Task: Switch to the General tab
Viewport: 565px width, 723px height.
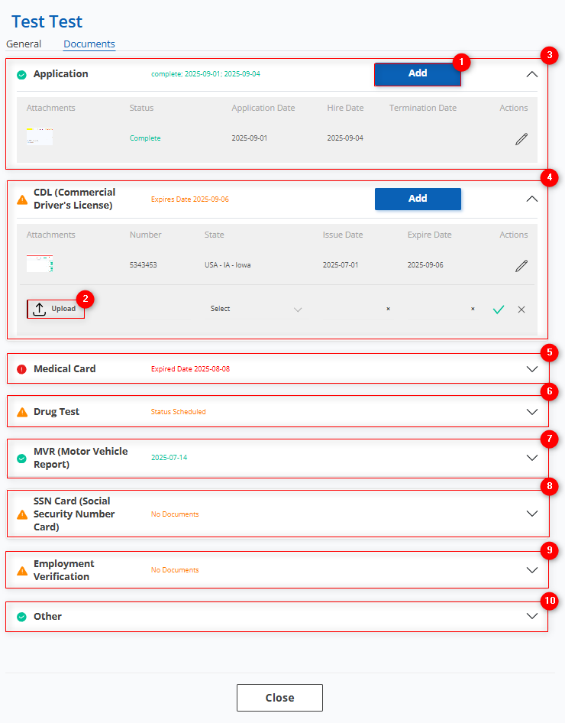Action: pos(24,44)
